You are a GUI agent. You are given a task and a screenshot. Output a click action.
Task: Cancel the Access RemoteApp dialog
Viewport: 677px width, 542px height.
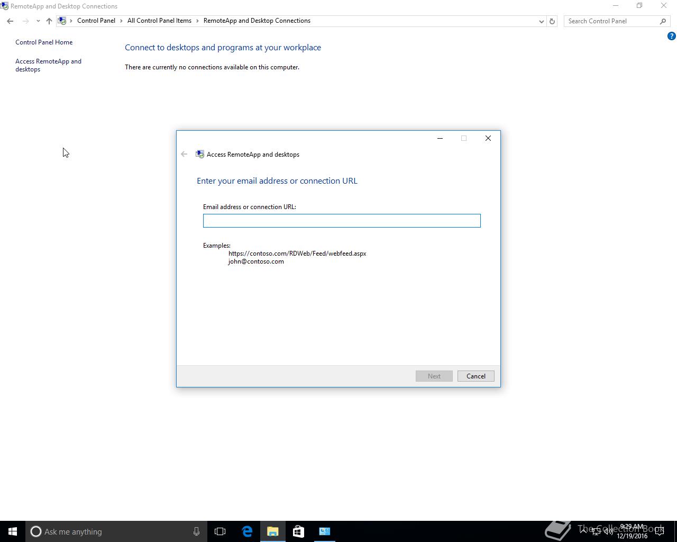[475, 376]
